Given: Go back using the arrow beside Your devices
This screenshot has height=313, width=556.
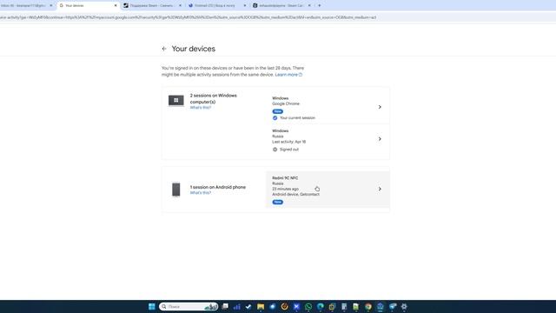Looking at the screenshot, I should click(x=164, y=49).
